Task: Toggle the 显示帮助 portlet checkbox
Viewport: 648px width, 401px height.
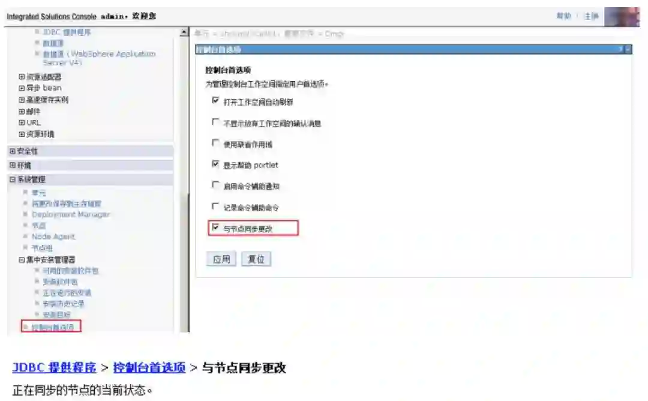Action: [215, 164]
